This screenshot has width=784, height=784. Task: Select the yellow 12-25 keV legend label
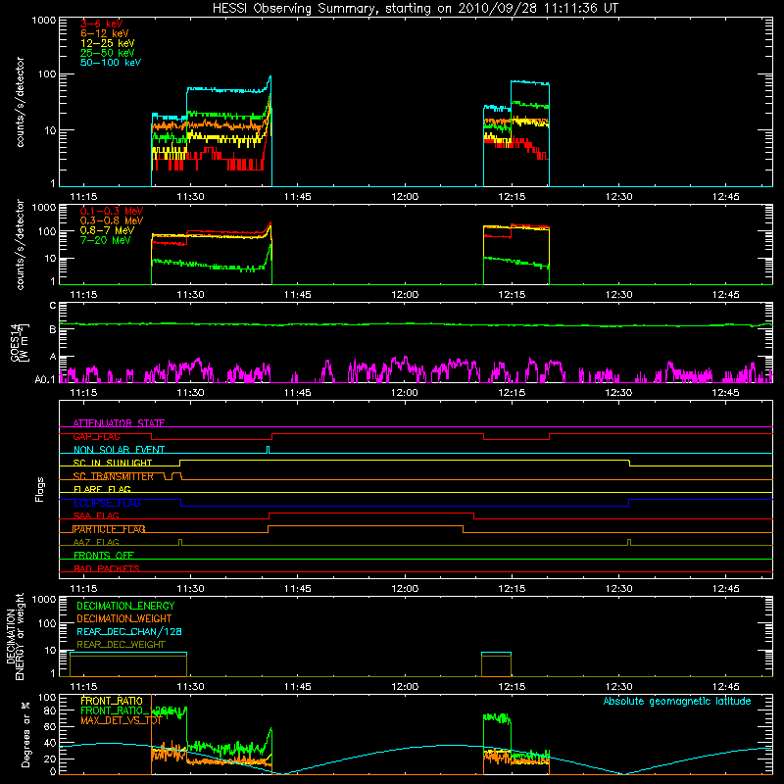point(108,43)
